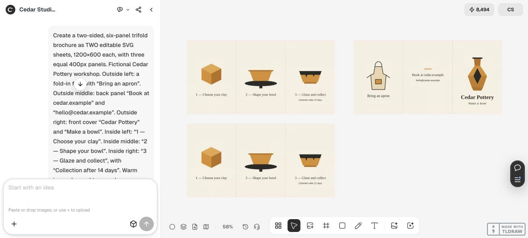Image resolution: width=528 pixels, height=238 pixels.
Task: Open the AI image generator tool
Action: [x=394, y=226]
